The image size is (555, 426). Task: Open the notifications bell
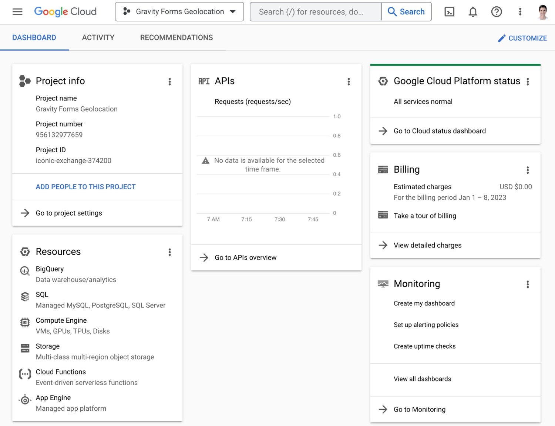(x=472, y=11)
